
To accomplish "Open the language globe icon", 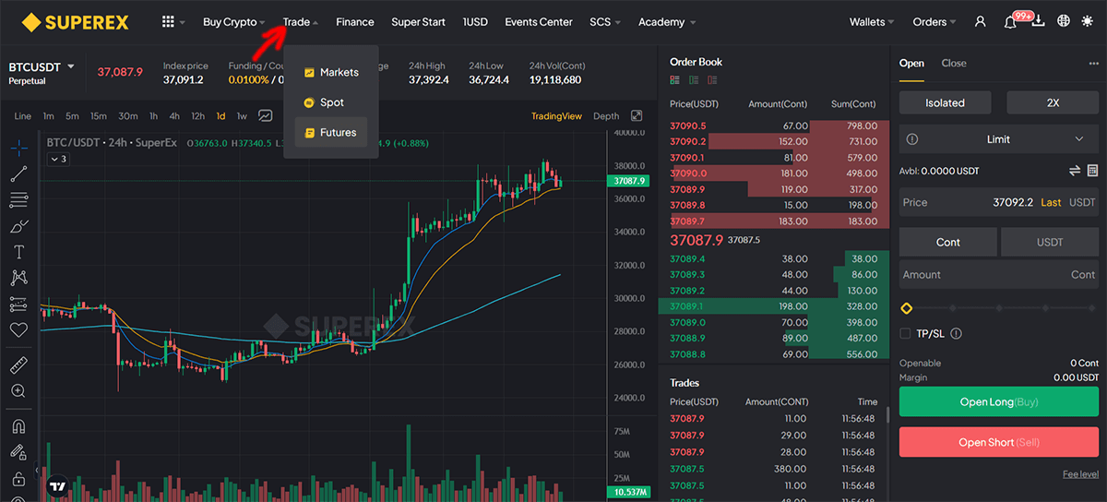I will (x=1064, y=21).
